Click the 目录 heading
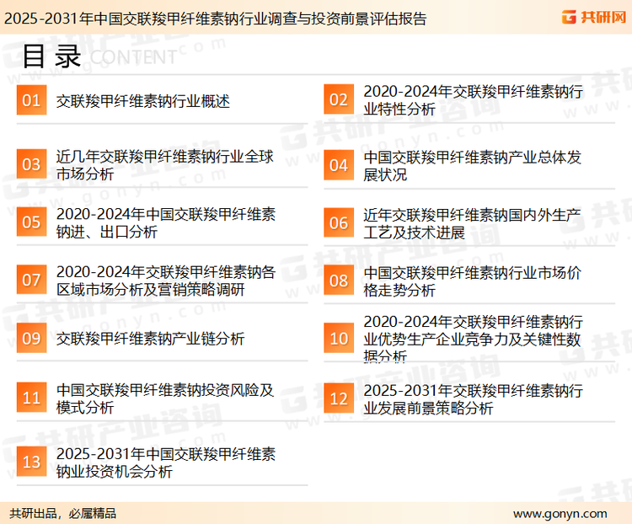Screen dimensions: 632x524 [x=51, y=56]
